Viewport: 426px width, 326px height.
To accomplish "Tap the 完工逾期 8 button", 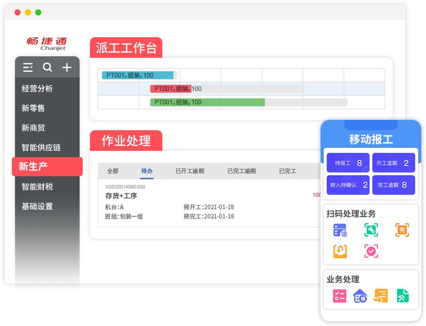I will click(x=393, y=185).
